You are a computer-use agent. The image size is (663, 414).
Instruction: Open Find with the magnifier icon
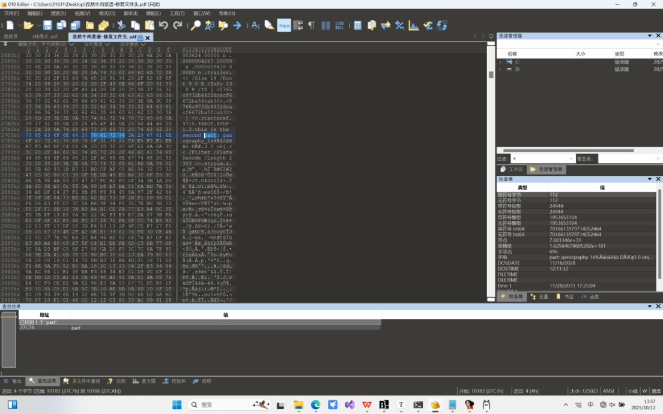(195, 25)
